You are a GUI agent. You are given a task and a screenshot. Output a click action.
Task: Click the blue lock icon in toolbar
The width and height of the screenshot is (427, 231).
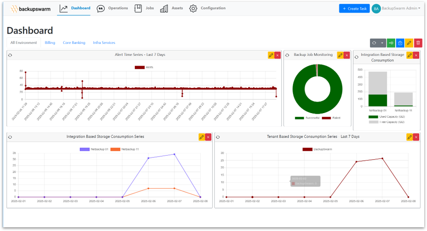click(x=400, y=43)
